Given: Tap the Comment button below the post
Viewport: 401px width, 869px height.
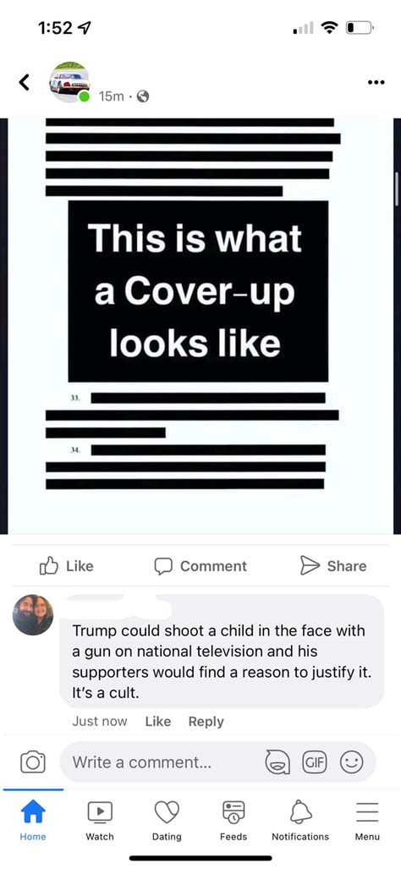Looking at the screenshot, I should 200,566.
